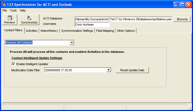The image size is (193, 111).
Task: Click the Preview toolbar icon
Action: point(10,18)
